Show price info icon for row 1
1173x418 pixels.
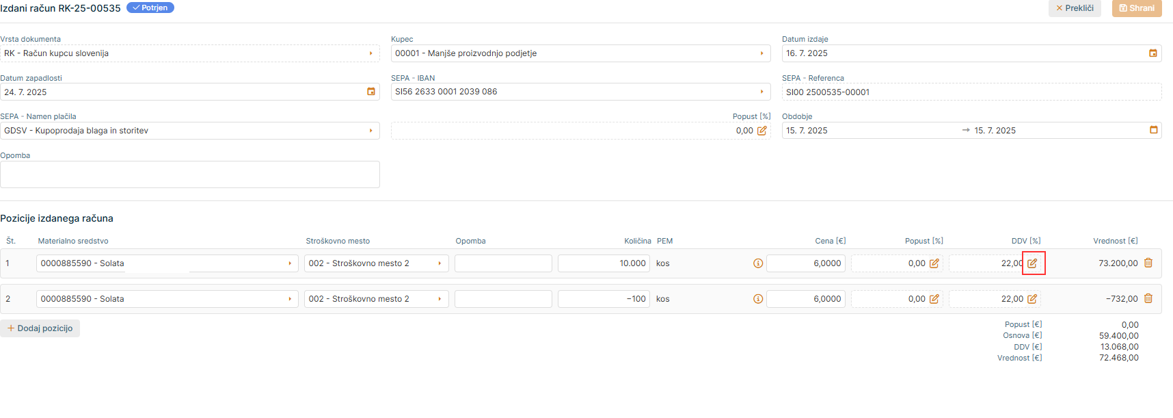point(758,263)
